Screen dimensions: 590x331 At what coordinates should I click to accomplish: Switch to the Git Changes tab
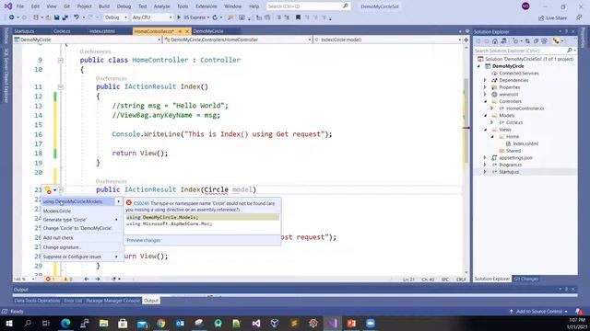click(526, 279)
